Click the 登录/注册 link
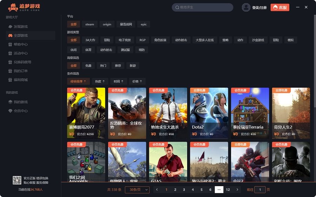Viewport: 316px width, 197px height. click(x=259, y=7)
